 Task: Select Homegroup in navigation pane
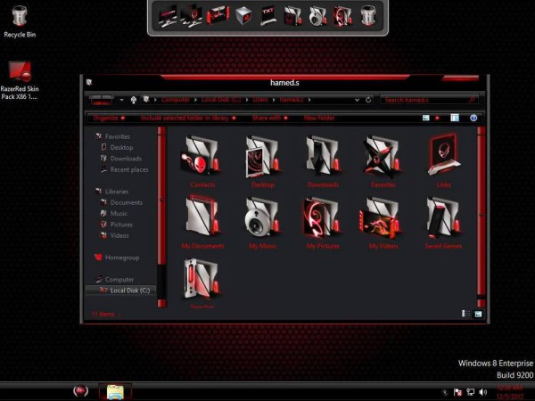(117, 258)
